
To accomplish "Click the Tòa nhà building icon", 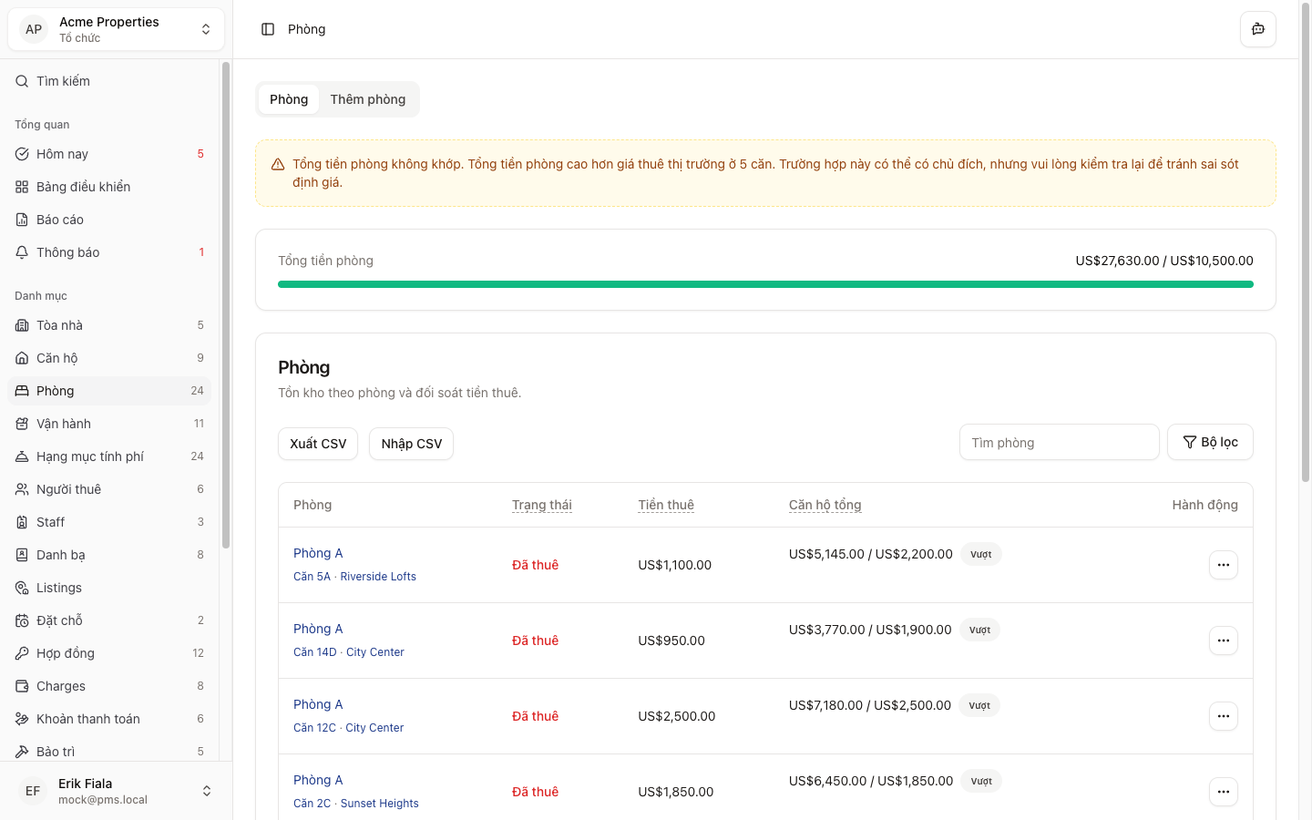I will 22,325.
